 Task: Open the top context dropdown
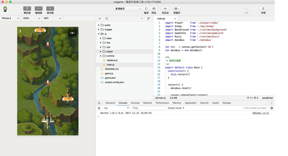pos(116,108)
